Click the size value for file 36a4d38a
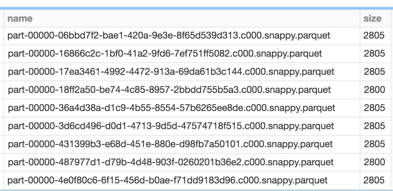393x191 pixels. [x=374, y=108]
